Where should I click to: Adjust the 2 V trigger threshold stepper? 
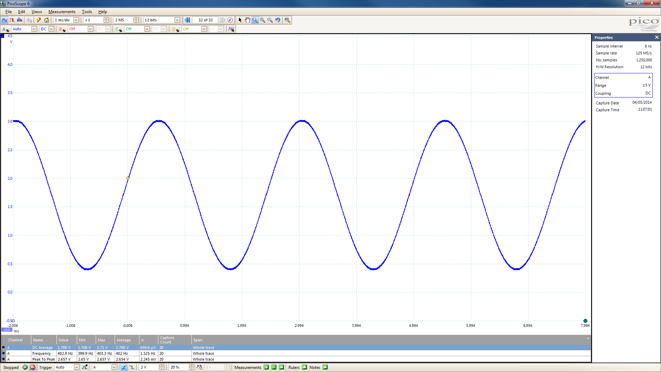pos(162,367)
